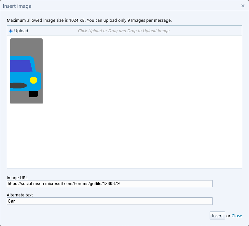249x226 pixels.
Task: Focus the Alternate text field
Action: pyautogui.click(x=110, y=201)
